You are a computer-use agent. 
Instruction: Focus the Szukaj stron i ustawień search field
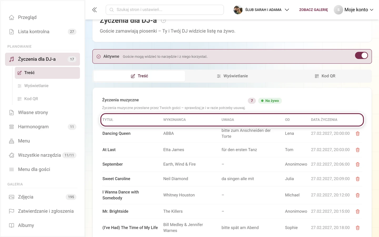click(165, 10)
